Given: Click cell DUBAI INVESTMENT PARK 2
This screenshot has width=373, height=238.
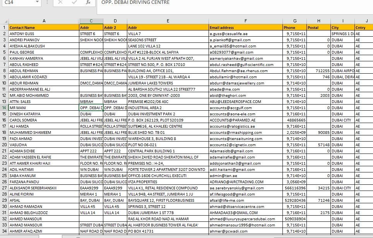Looking at the screenshot, I should [x=168, y=114].
